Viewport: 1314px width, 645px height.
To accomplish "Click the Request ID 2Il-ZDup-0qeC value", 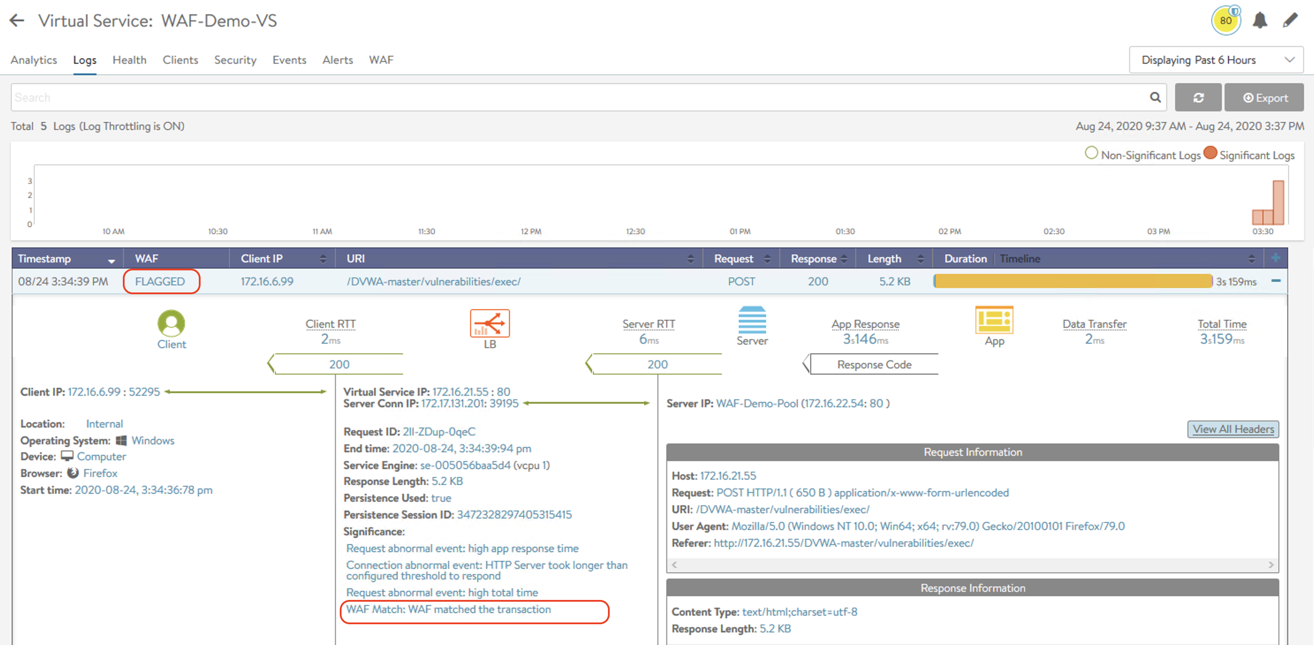I will [x=439, y=432].
